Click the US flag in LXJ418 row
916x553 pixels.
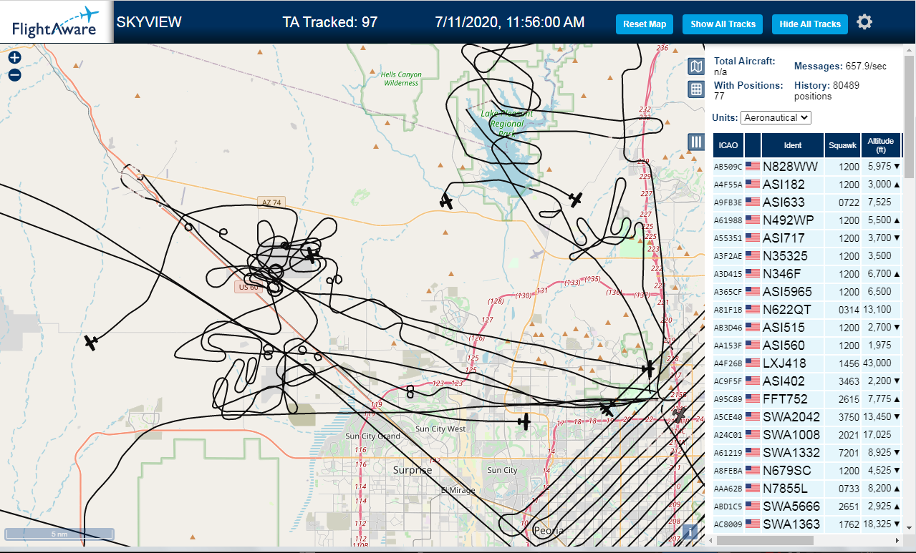coord(753,363)
